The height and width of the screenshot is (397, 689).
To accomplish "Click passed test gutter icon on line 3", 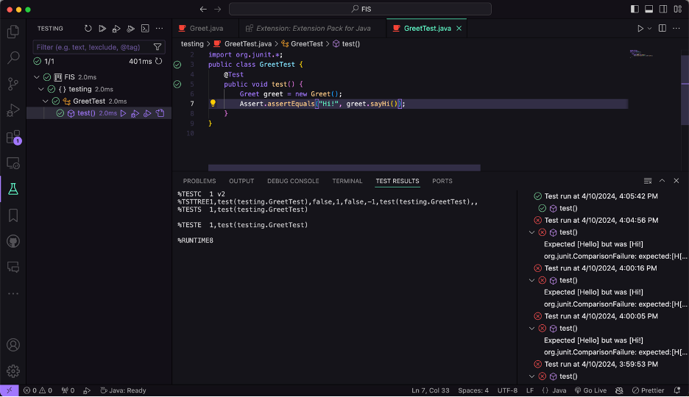I will click(177, 65).
